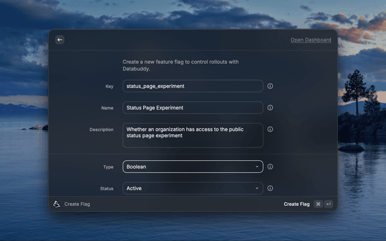The image size is (386, 241).
Task: Show info for the Status dropdown
Action: pyautogui.click(x=270, y=189)
